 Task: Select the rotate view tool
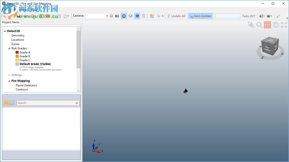tap(276, 25)
